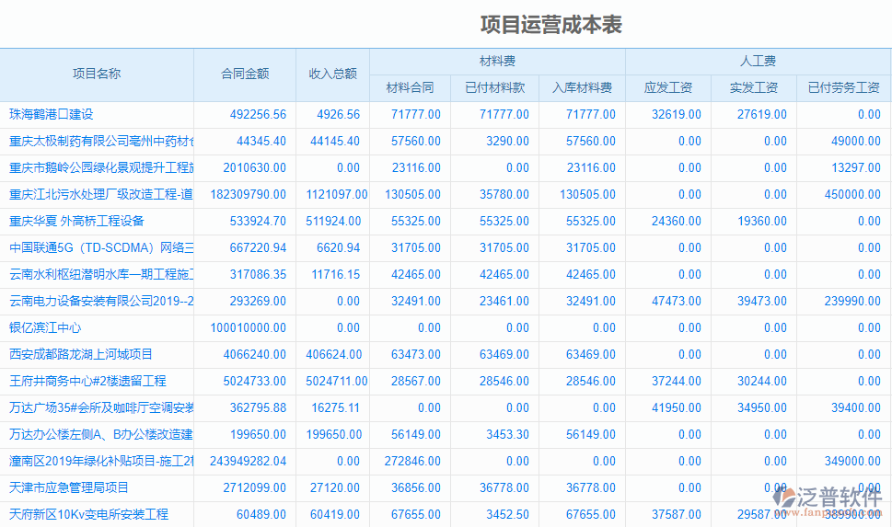Image resolution: width=892 pixels, height=527 pixels.
Task: Click the 项目名称 column header
Action: click(97, 74)
